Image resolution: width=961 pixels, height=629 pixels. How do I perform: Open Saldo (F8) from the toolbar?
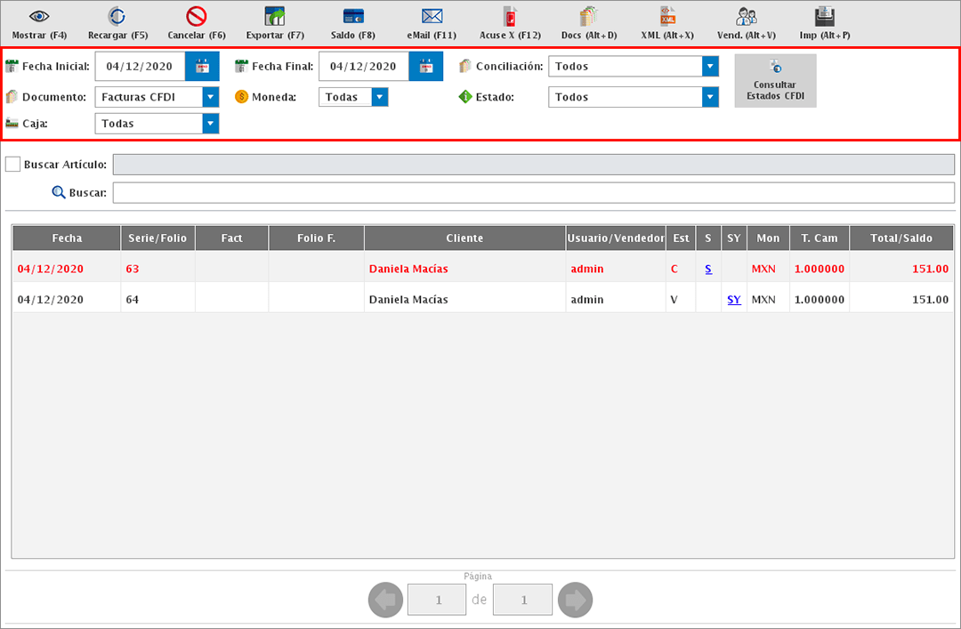point(353,17)
